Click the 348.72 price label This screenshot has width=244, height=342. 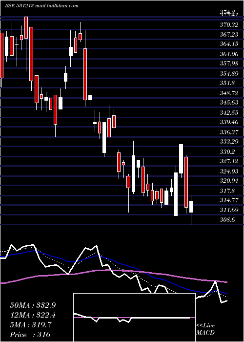coord(229,93)
